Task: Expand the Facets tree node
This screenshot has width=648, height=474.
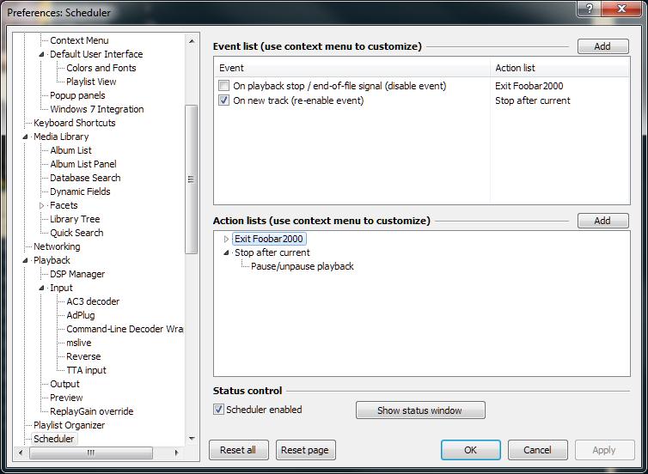Action: coord(41,205)
